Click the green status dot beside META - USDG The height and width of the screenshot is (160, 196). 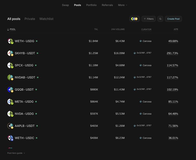pyautogui.click(x=36, y=102)
